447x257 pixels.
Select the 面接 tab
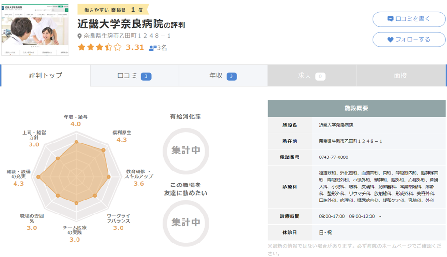coord(401,76)
